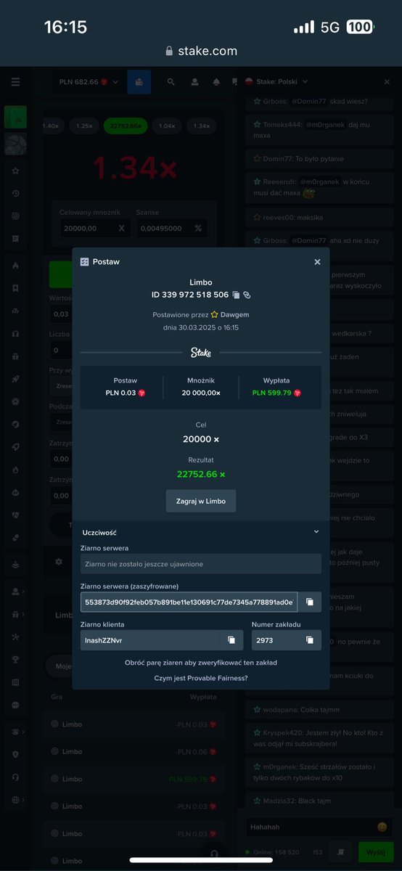Select the 1.04x recent result pill
Viewport: 402px width, 871px height.
tap(166, 126)
